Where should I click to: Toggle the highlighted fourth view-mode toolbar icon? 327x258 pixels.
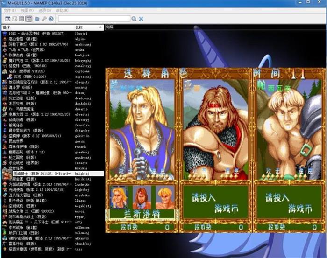[x=28, y=19]
